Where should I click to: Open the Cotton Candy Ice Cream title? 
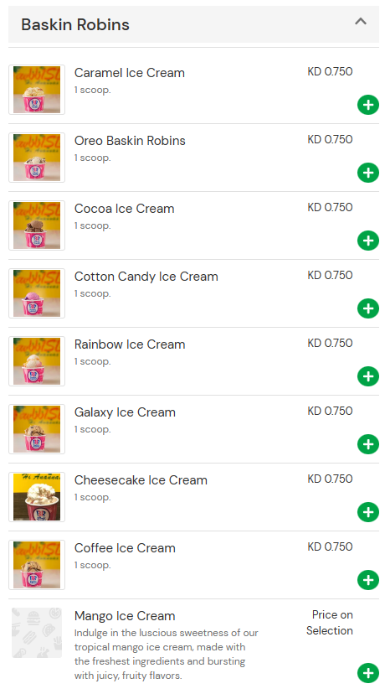(x=146, y=277)
